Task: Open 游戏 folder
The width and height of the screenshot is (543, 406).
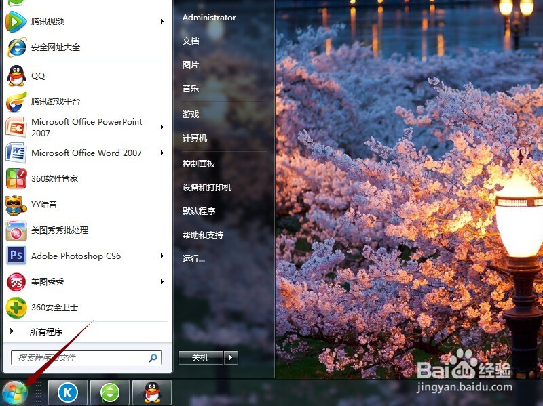Action: point(191,114)
